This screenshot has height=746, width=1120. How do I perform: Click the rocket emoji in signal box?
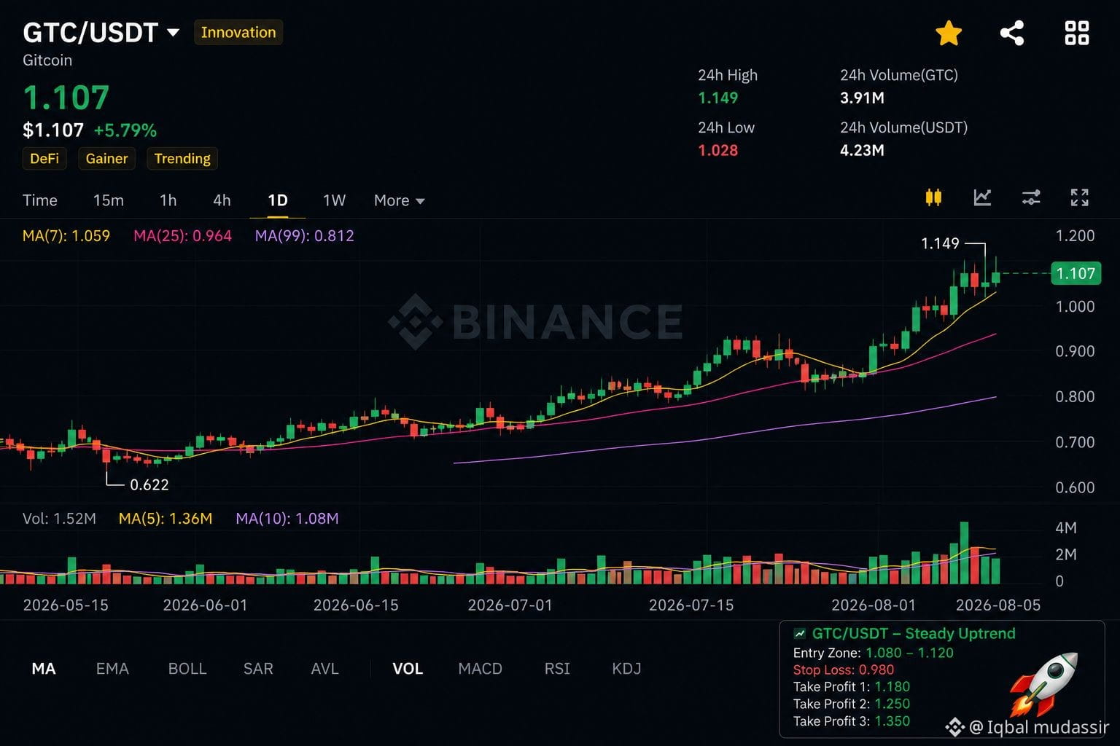click(1043, 683)
